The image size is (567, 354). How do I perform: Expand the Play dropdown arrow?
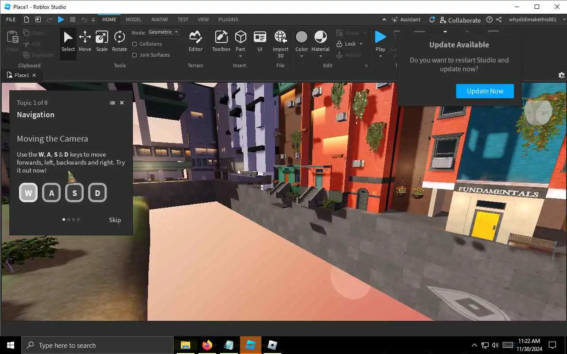coord(381,56)
